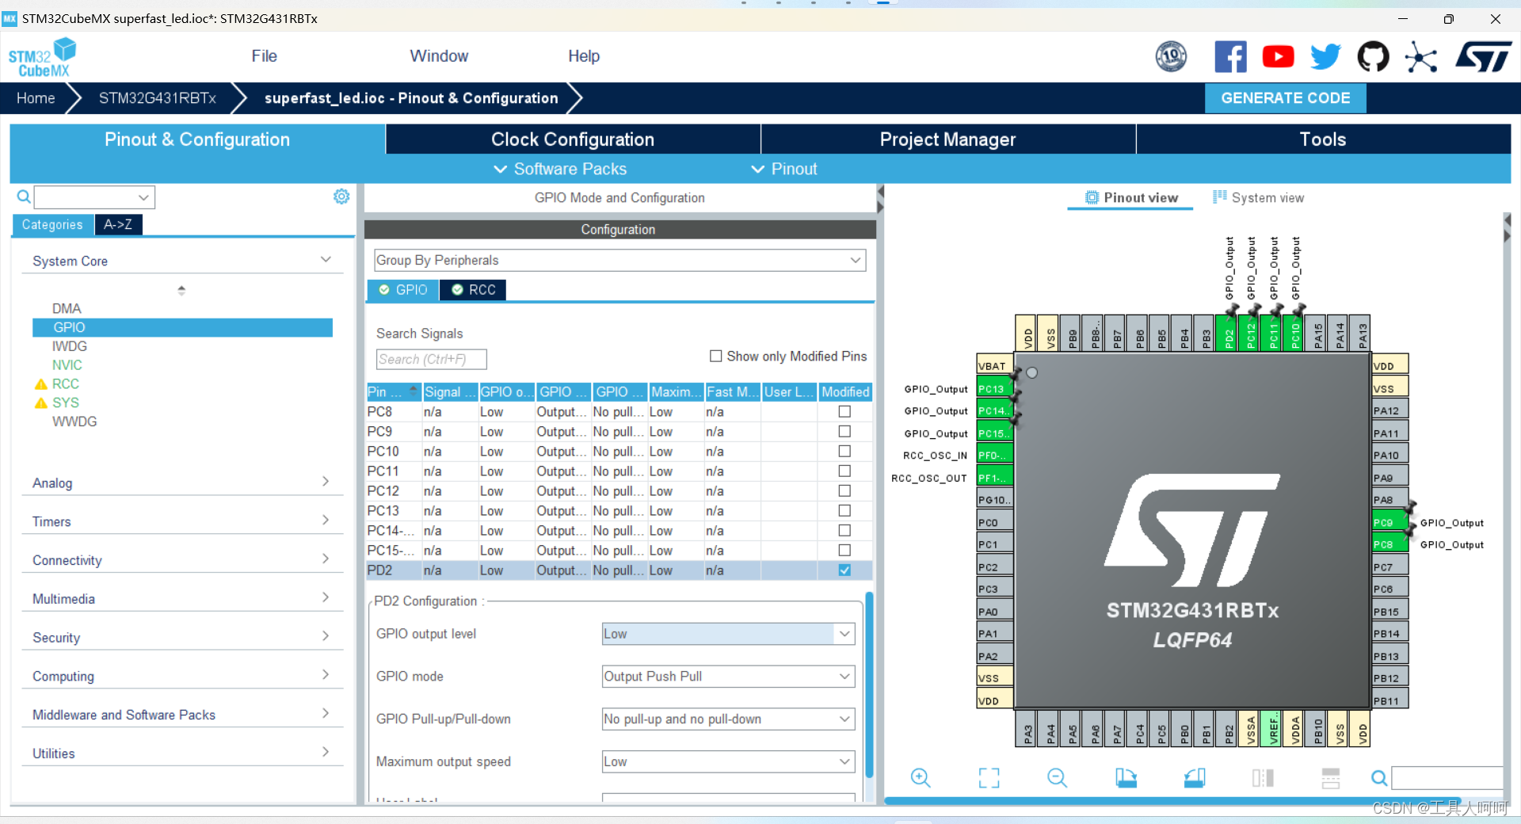
Task: Fit chip to screen in pinout view
Action: coord(989,778)
